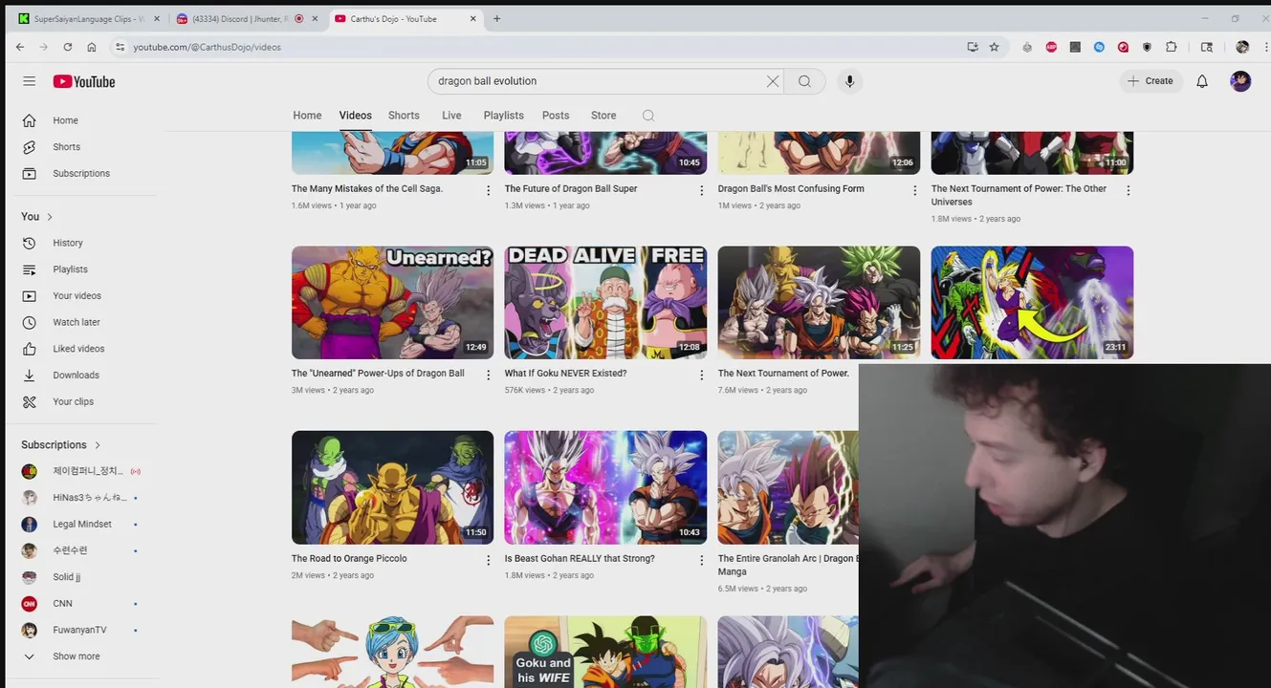Open the YouTube hamburger guide menu
Image resolution: width=1271 pixels, height=688 pixels.
[29, 81]
